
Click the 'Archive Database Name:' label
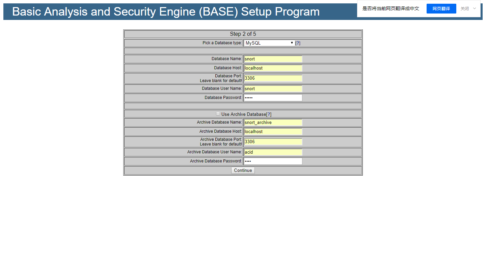[x=219, y=122]
